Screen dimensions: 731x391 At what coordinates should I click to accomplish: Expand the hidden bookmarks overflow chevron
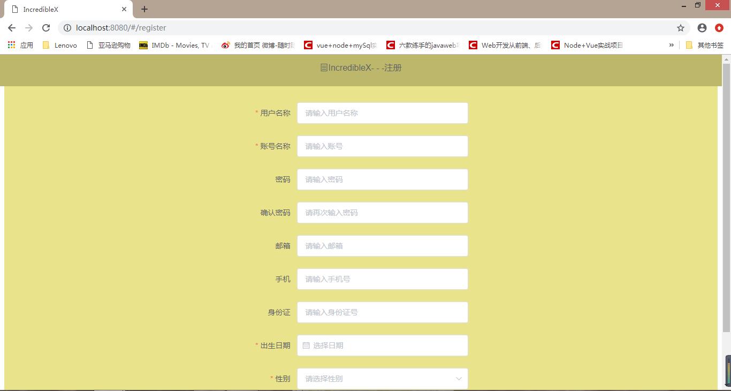(x=671, y=46)
